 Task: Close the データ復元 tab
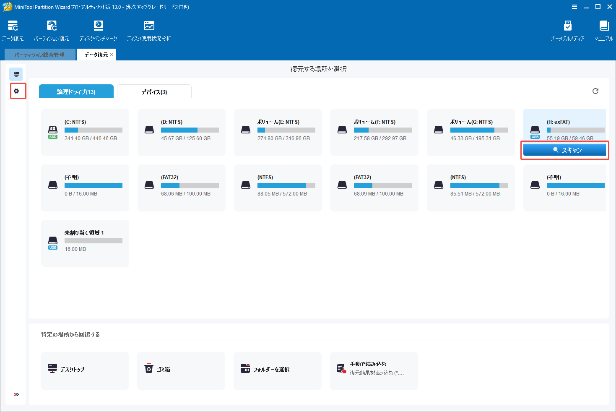click(112, 55)
